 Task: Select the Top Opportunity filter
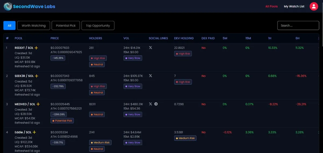pos(98,25)
